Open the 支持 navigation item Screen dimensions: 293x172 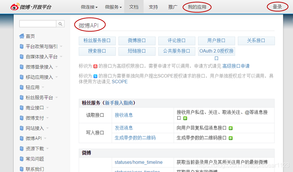(153, 7)
